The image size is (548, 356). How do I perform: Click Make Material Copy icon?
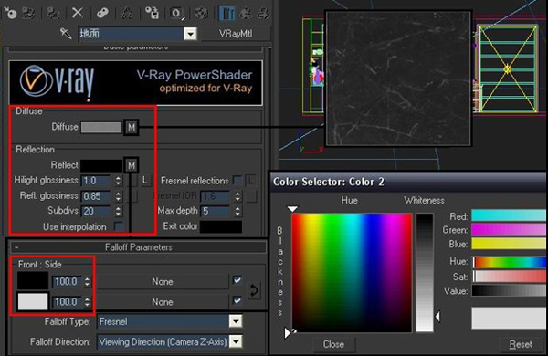102,14
